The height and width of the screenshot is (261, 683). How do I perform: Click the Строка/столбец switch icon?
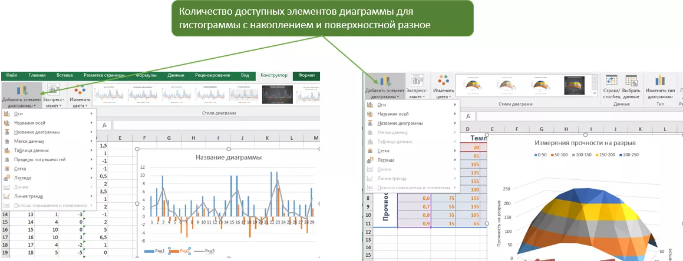pos(612,81)
